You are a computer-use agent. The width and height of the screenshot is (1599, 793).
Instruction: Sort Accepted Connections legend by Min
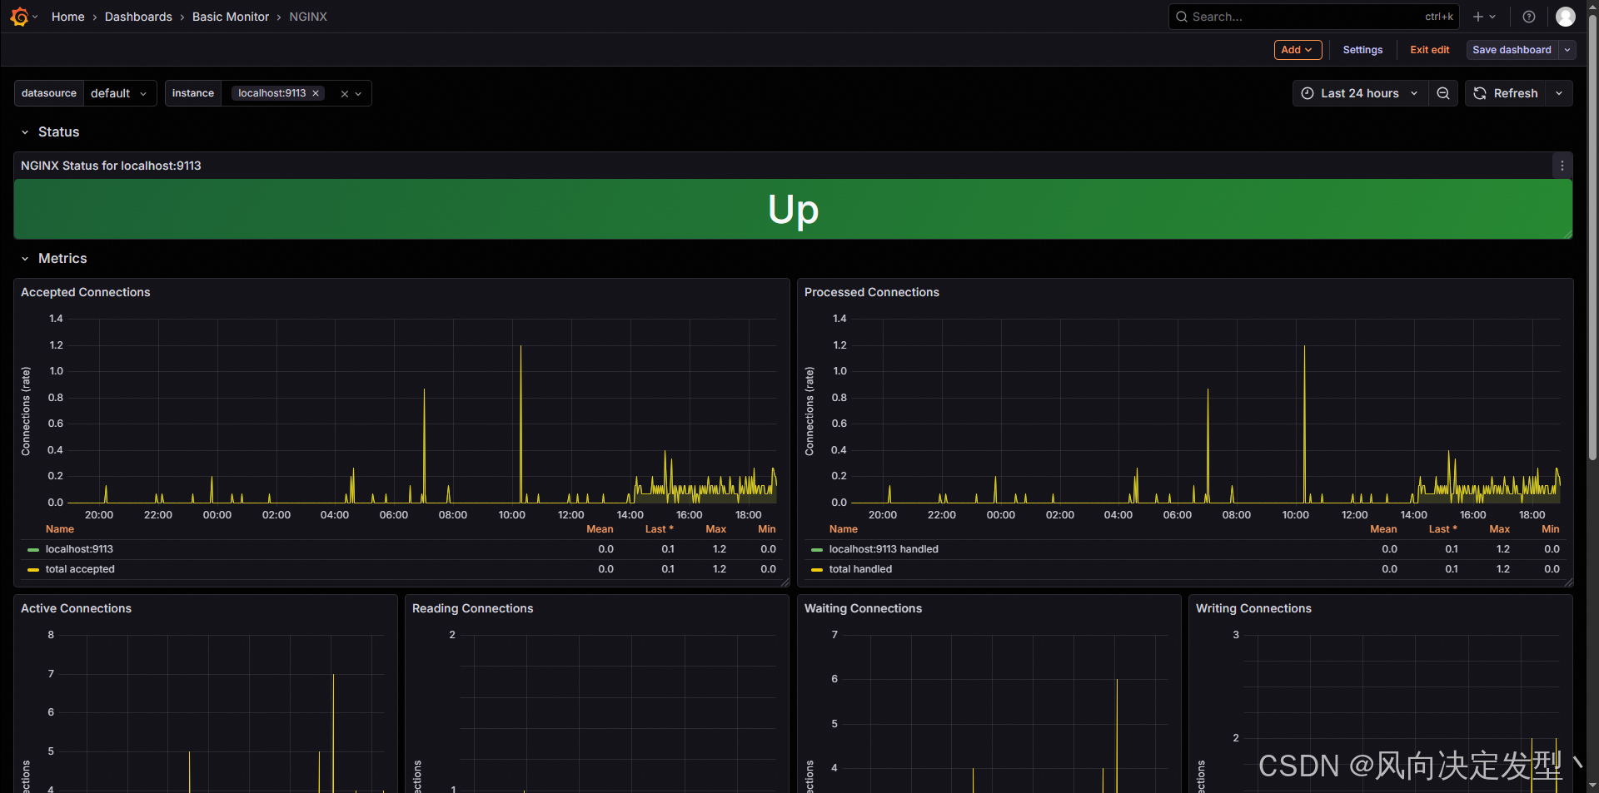[x=767, y=529]
